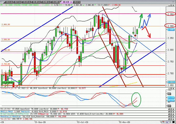Open the ES 60 m chart tab

pos(46,2)
